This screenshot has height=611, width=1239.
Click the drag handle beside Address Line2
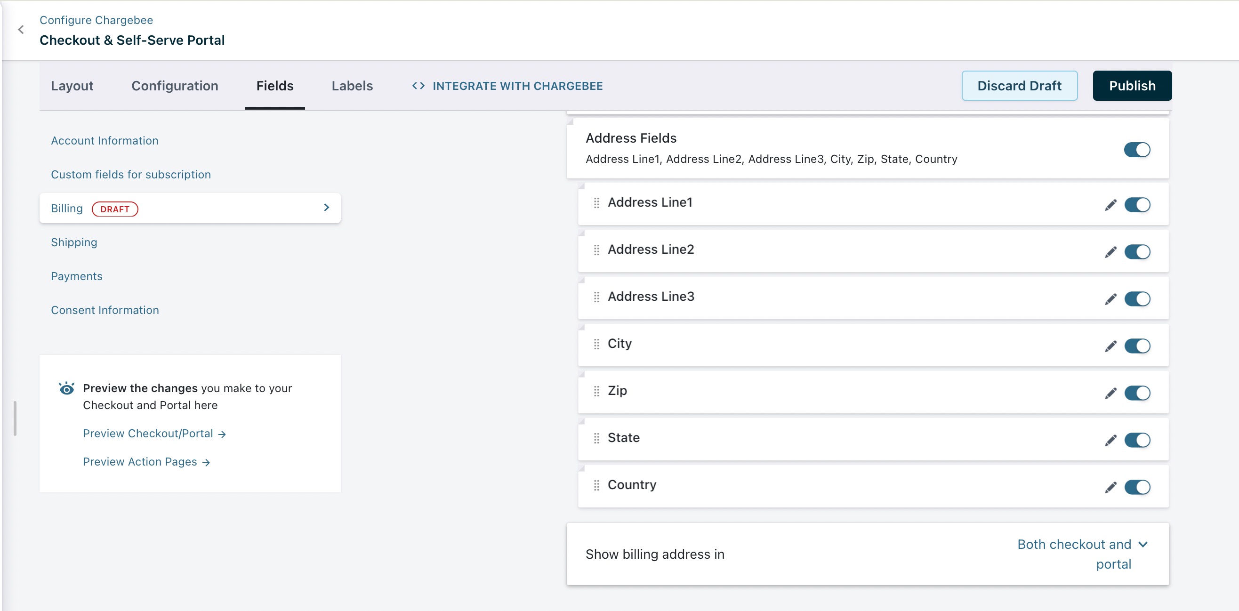point(596,250)
